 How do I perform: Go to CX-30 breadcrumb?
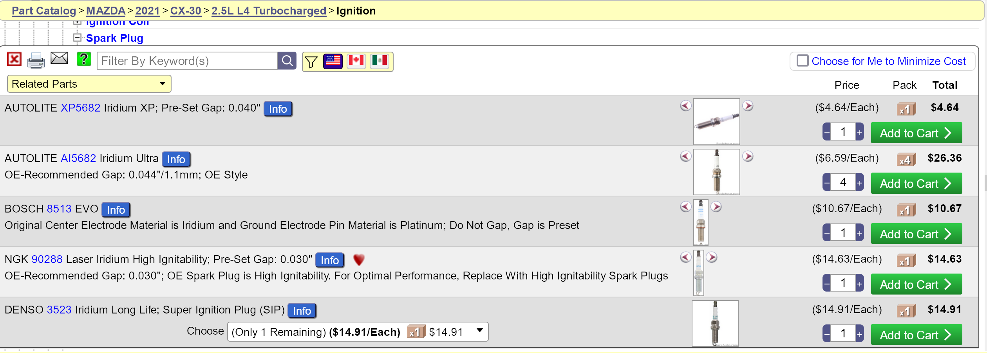pyautogui.click(x=186, y=11)
